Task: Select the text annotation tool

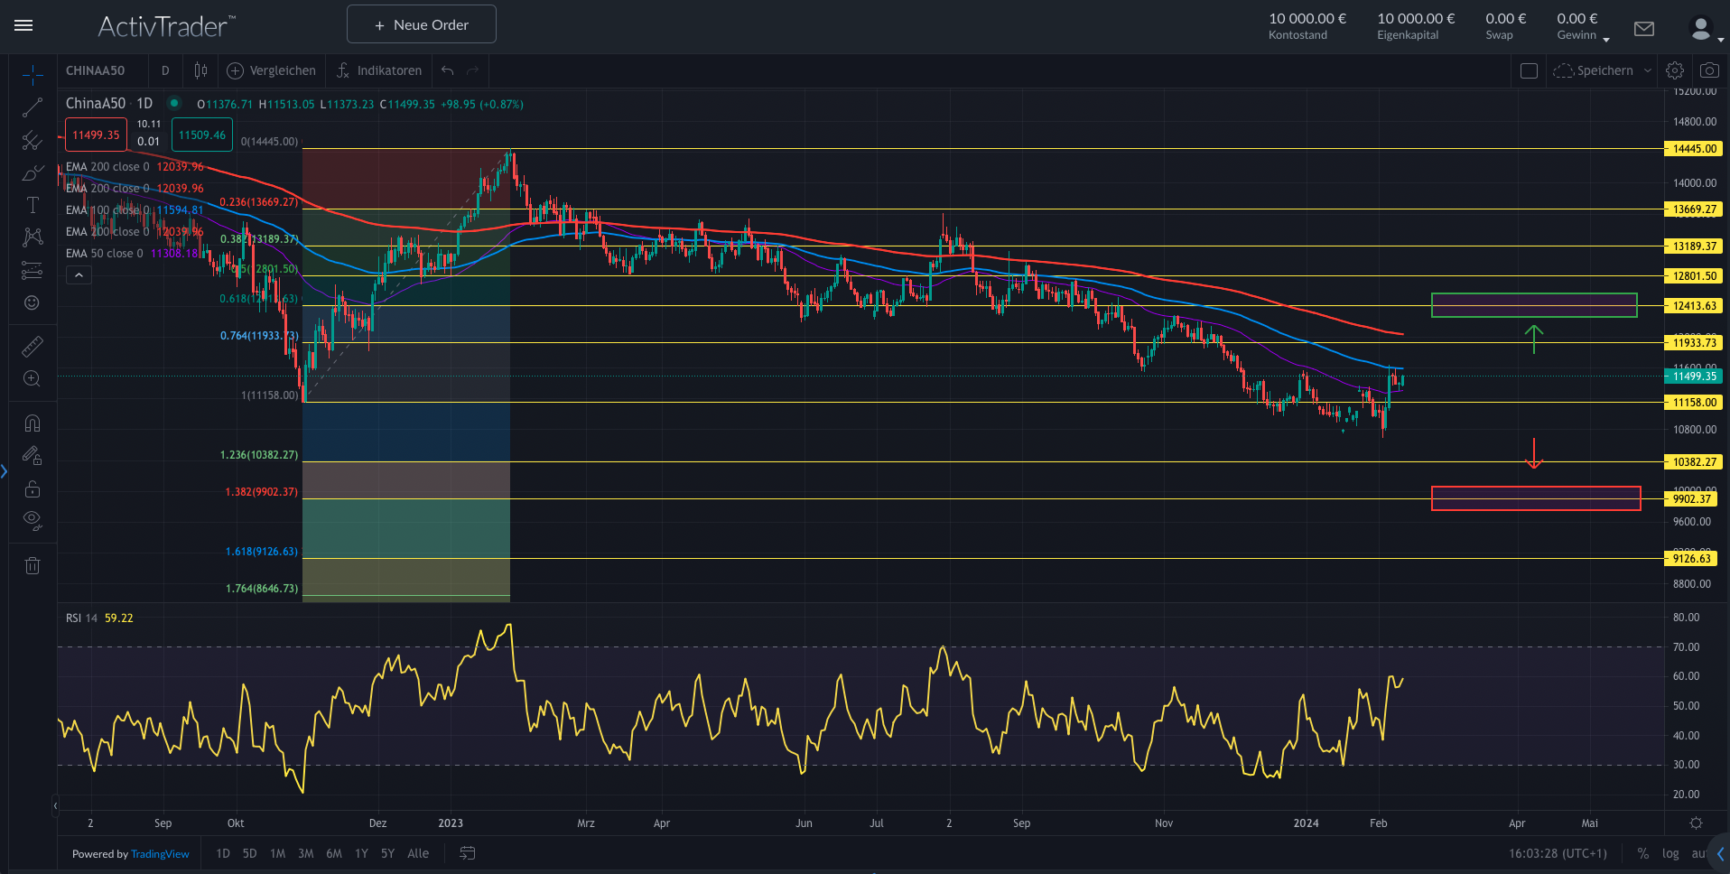Action: point(33,205)
